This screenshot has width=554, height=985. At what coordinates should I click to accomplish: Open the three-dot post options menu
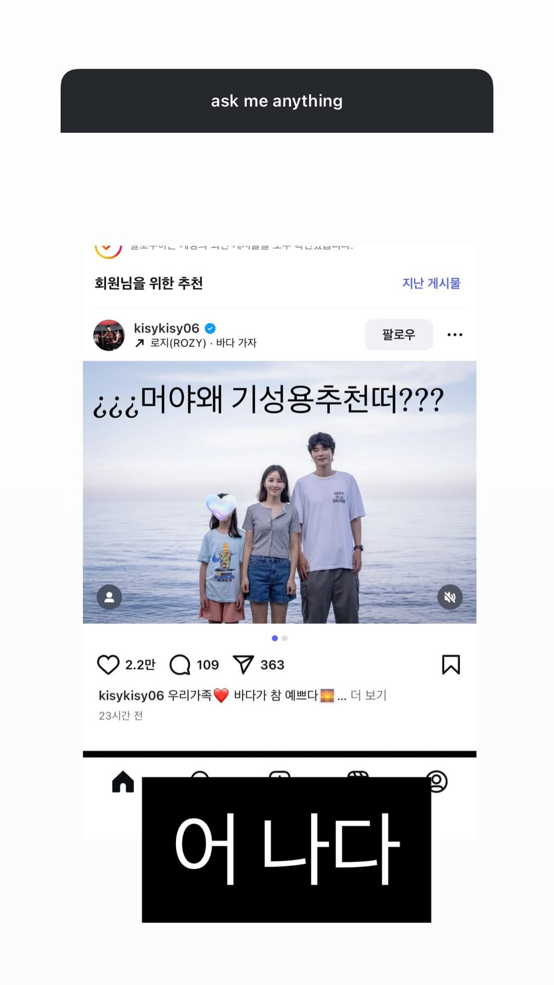click(x=454, y=334)
